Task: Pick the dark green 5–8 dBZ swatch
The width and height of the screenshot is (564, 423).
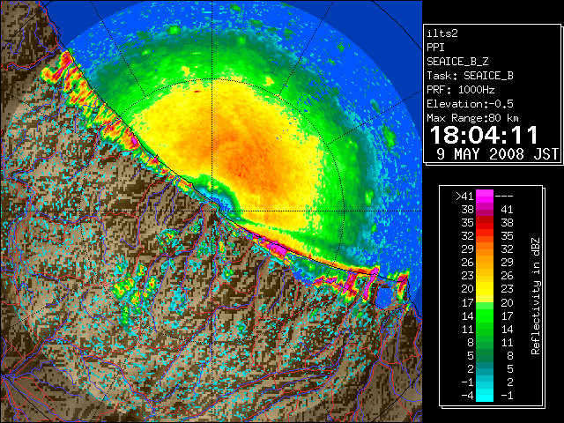Action: point(485,355)
